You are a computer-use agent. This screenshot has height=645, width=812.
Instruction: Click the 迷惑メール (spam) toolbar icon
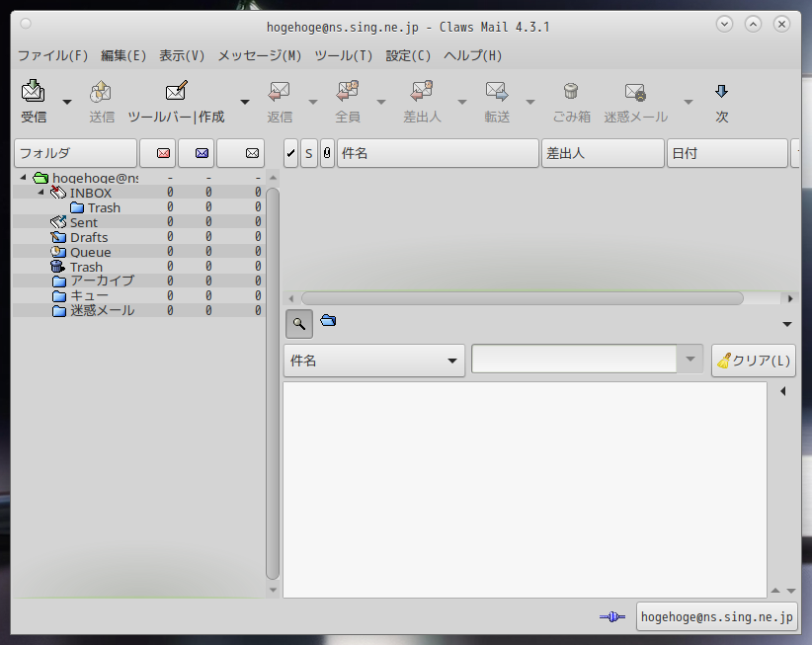(x=635, y=92)
